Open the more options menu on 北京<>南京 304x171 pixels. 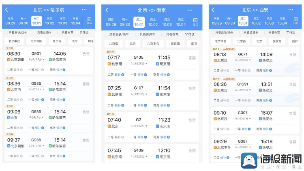coord(191,10)
